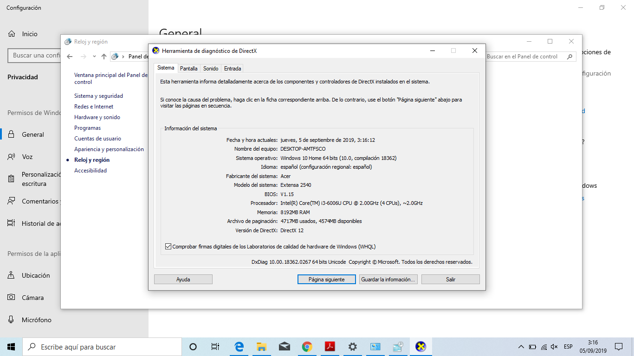Open Cortana from the taskbar
This screenshot has width=634, height=356.
tap(193, 347)
